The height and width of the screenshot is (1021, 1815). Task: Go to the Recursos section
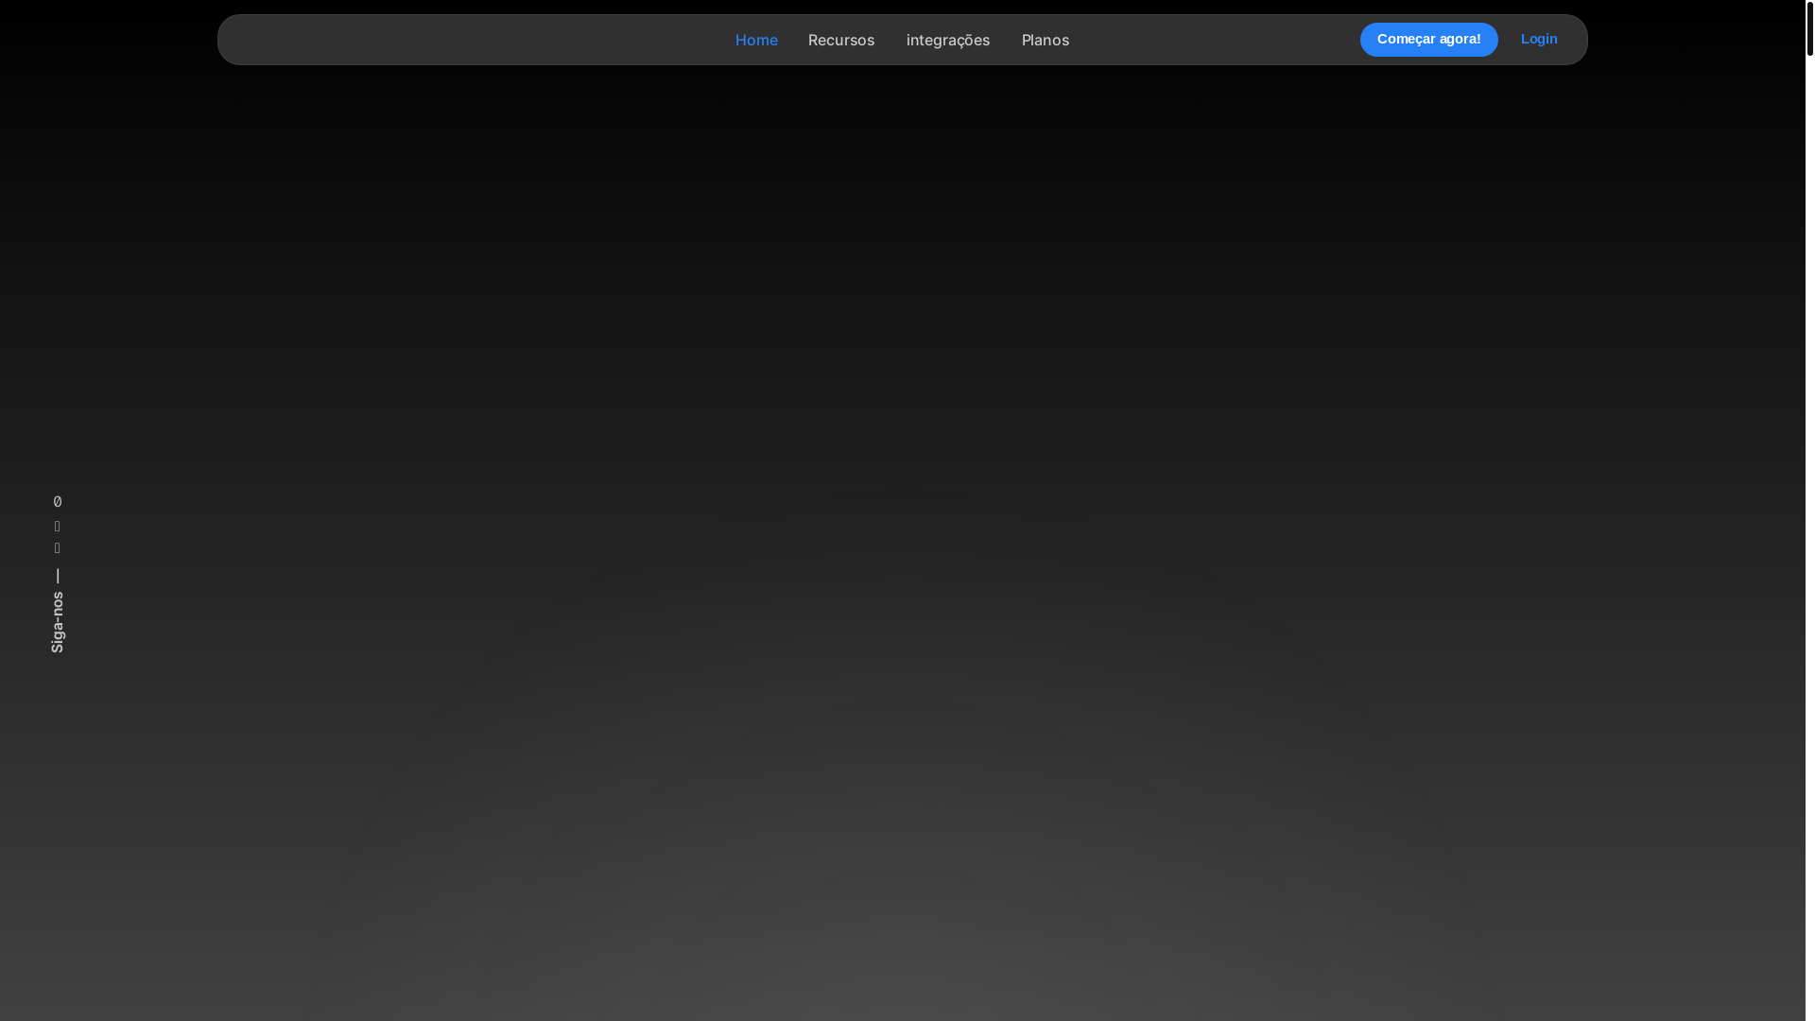(841, 40)
